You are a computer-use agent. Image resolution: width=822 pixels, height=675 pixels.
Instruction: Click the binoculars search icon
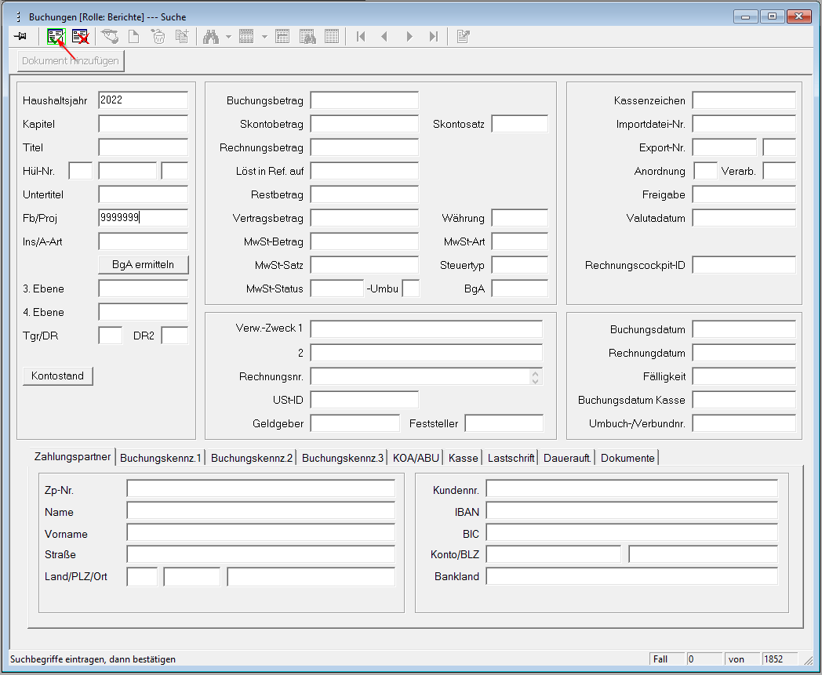[210, 36]
